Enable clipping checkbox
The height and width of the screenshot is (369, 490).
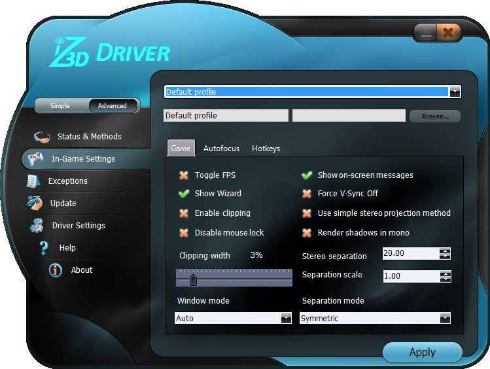point(184,213)
